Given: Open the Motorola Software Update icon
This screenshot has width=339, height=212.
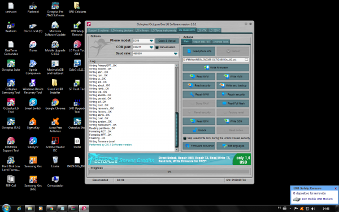Looking at the screenshot, I should [x=55, y=28].
